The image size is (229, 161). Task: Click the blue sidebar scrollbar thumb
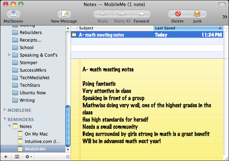click(68, 126)
